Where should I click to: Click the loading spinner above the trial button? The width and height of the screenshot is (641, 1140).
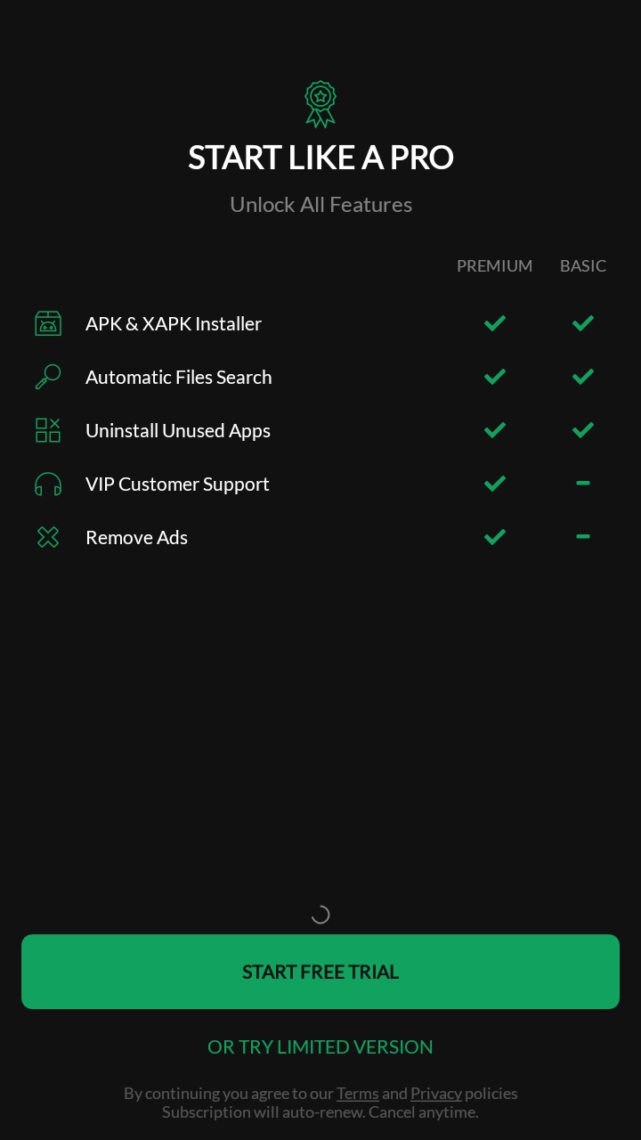tap(320, 915)
